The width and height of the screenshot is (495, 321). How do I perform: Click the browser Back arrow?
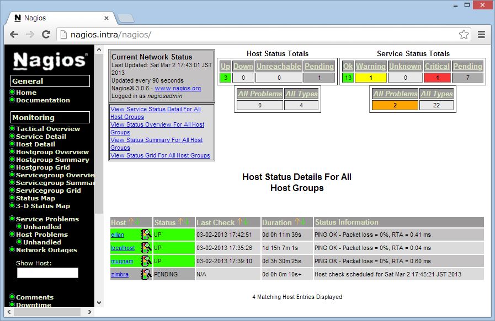coord(14,34)
